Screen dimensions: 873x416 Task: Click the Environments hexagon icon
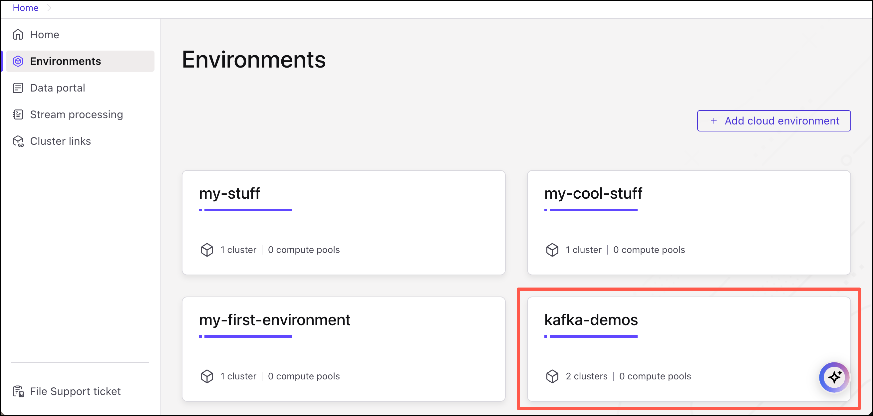click(x=18, y=61)
